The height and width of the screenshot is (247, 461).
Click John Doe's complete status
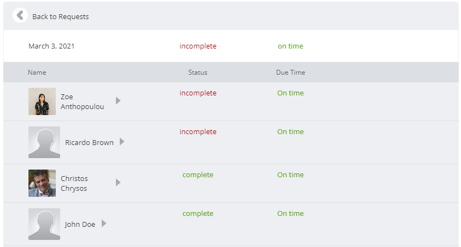click(x=198, y=214)
